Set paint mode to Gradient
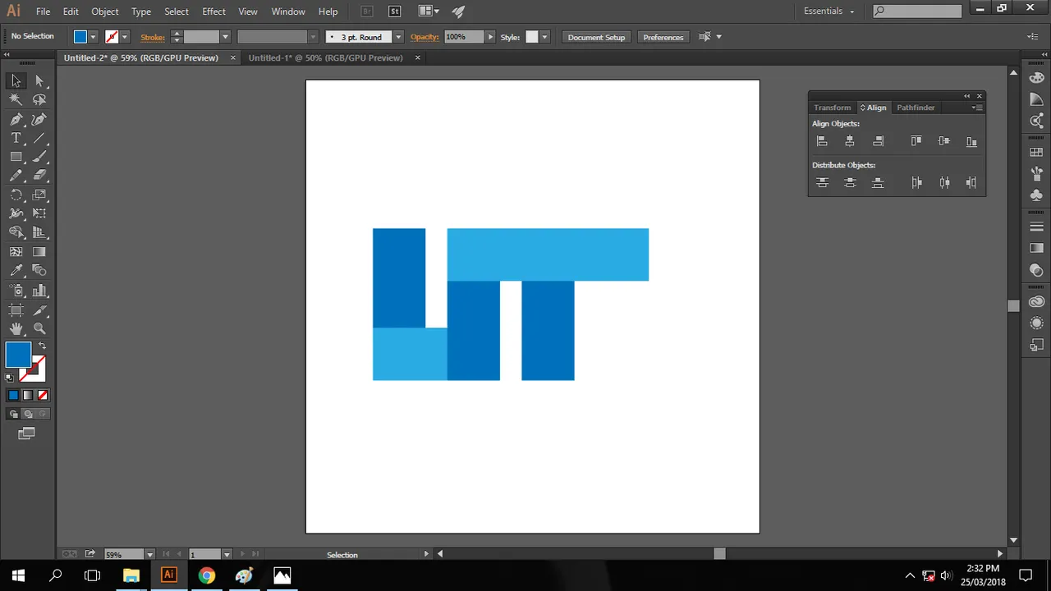Viewport: 1051px width, 591px height. click(27, 395)
